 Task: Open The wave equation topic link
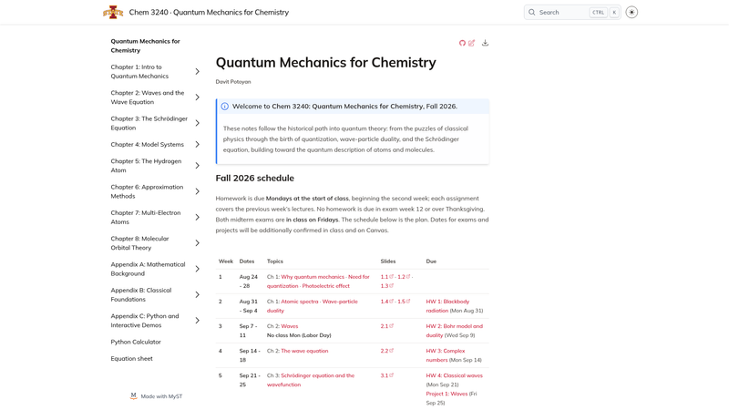(x=304, y=351)
